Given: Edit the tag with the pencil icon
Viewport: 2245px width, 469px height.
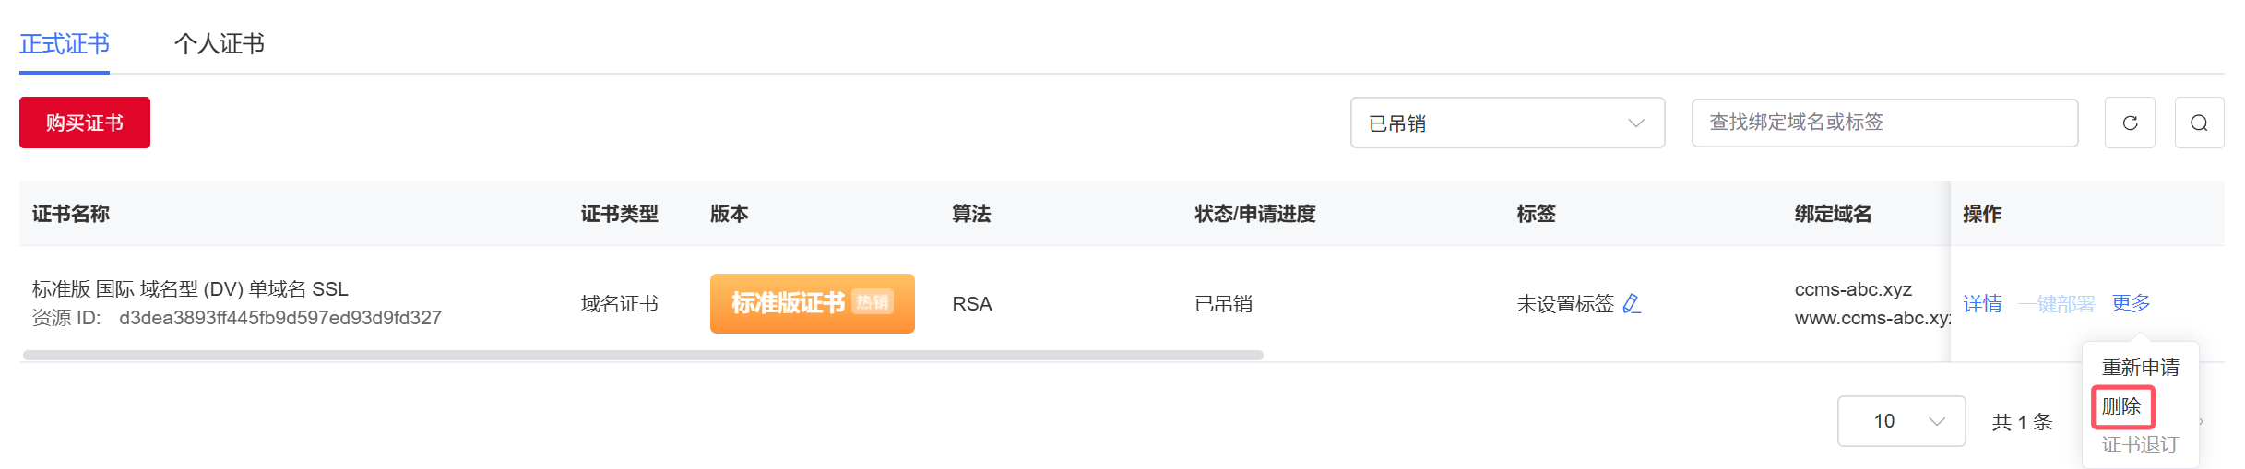Looking at the screenshot, I should click(1632, 303).
